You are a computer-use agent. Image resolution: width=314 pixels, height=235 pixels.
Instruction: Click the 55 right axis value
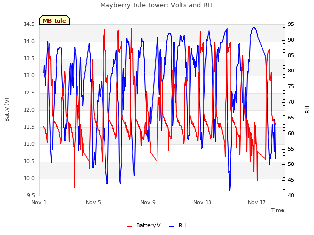pos(291,149)
